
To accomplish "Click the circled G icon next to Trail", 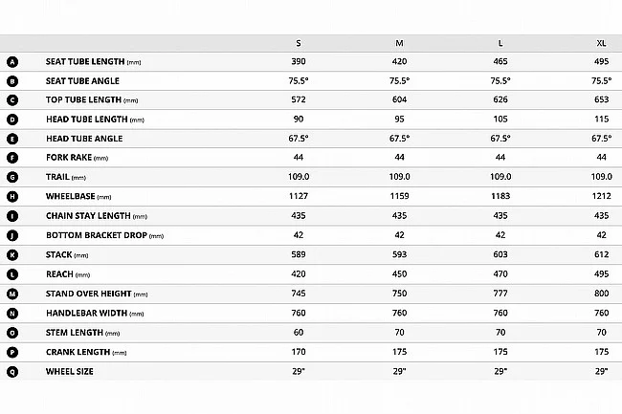I will click(12, 177).
